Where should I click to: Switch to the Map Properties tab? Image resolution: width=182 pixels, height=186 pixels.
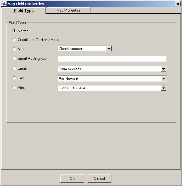tap(68, 10)
